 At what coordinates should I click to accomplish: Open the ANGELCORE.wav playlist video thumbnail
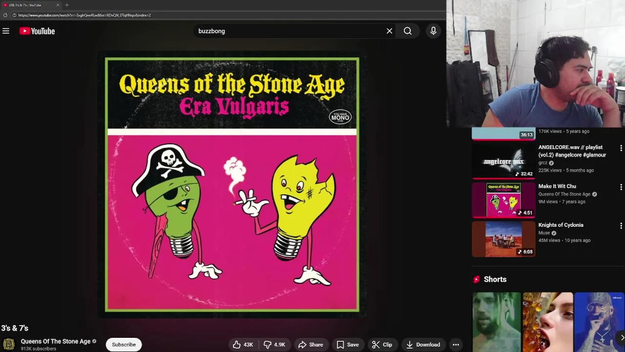[x=503, y=160]
